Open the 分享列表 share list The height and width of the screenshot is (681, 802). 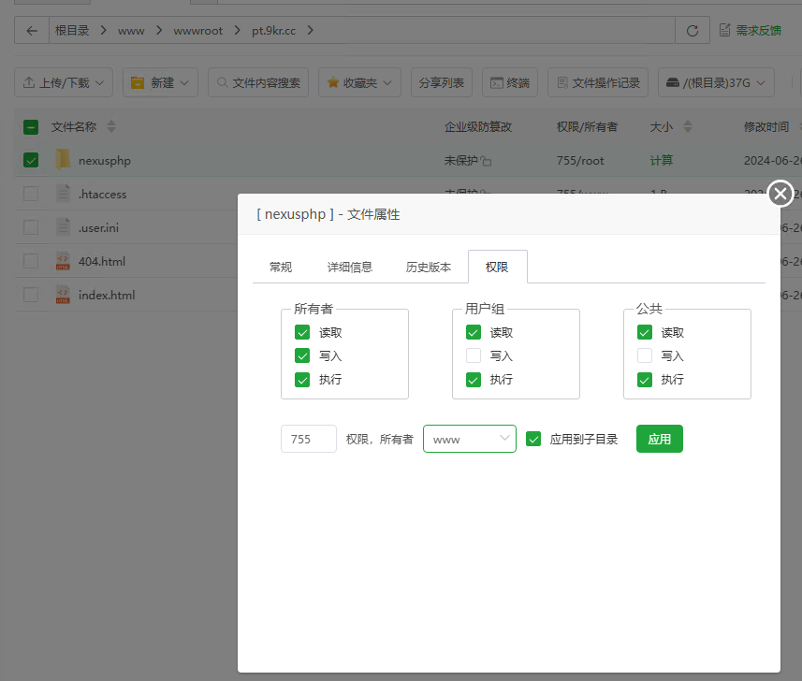pos(442,82)
